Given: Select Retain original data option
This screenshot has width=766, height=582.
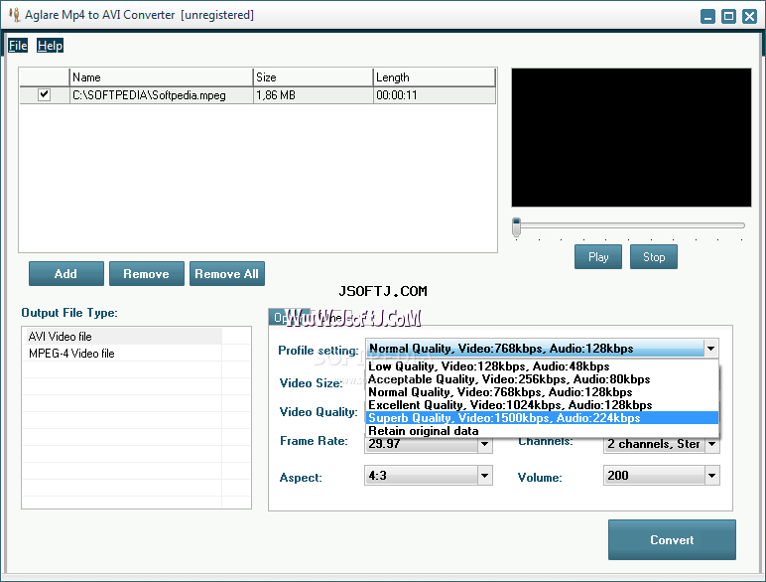Looking at the screenshot, I should point(424,431).
